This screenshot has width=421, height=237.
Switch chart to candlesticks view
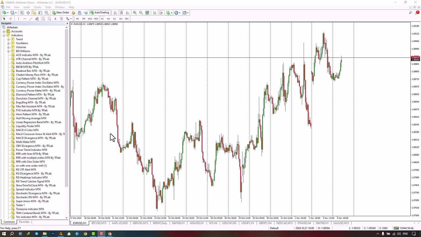click(121, 13)
